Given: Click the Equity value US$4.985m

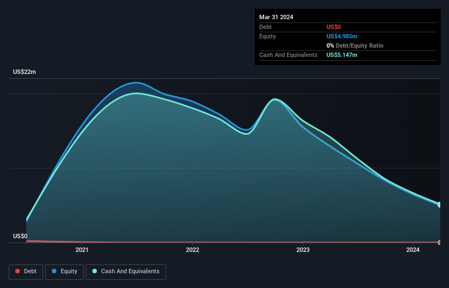Looking at the screenshot, I should click(x=342, y=36).
